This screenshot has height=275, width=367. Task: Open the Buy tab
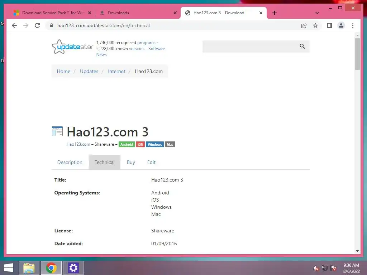click(x=131, y=162)
